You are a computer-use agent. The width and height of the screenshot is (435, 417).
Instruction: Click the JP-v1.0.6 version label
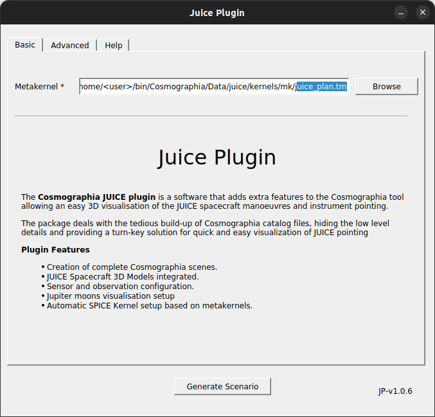[395, 391]
